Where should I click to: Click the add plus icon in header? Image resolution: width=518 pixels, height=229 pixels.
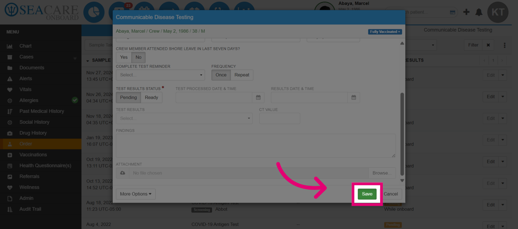pyautogui.click(x=466, y=12)
